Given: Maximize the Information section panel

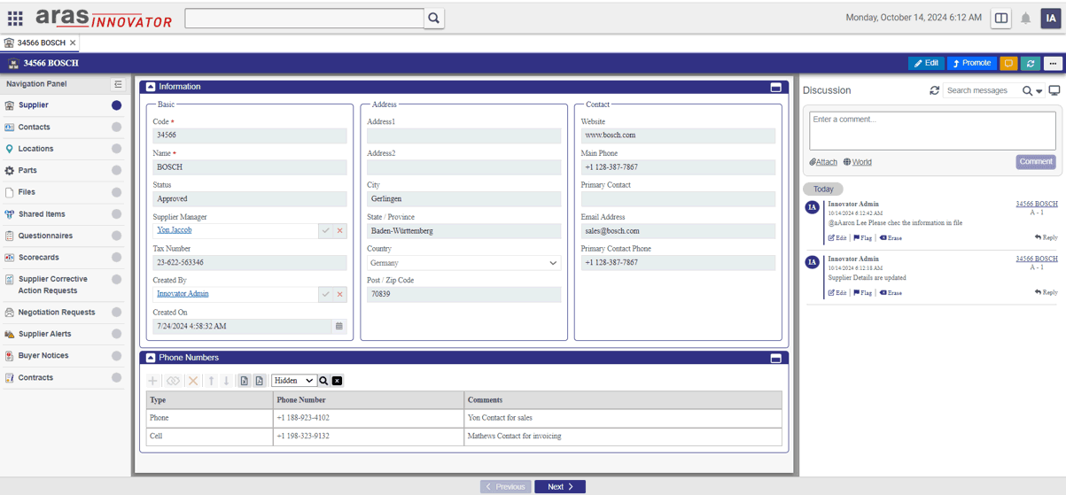Looking at the screenshot, I should coord(775,87).
